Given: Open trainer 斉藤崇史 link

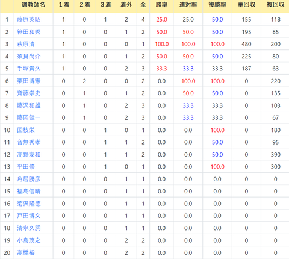Looking at the screenshot, I should click(x=29, y=93).
